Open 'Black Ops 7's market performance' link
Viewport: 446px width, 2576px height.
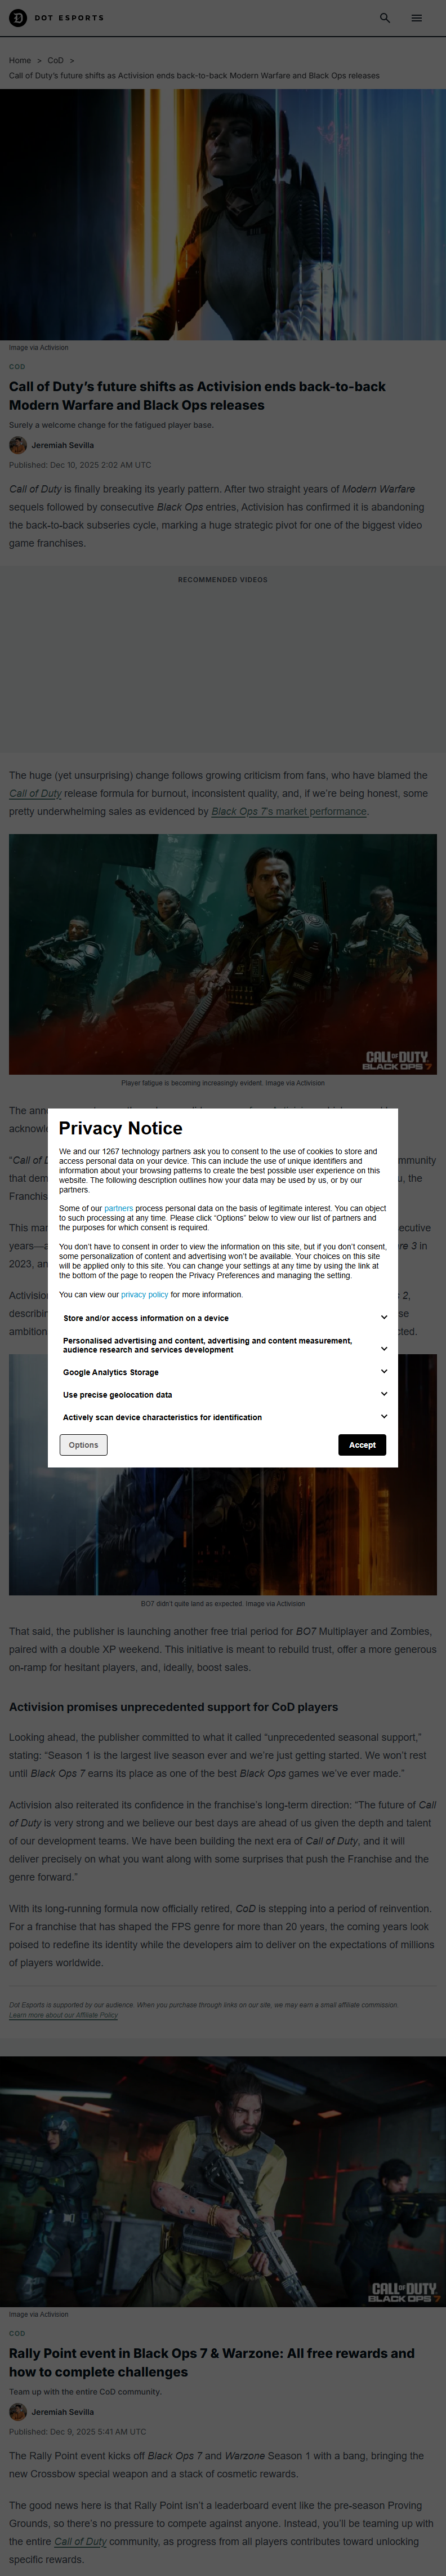288,812
